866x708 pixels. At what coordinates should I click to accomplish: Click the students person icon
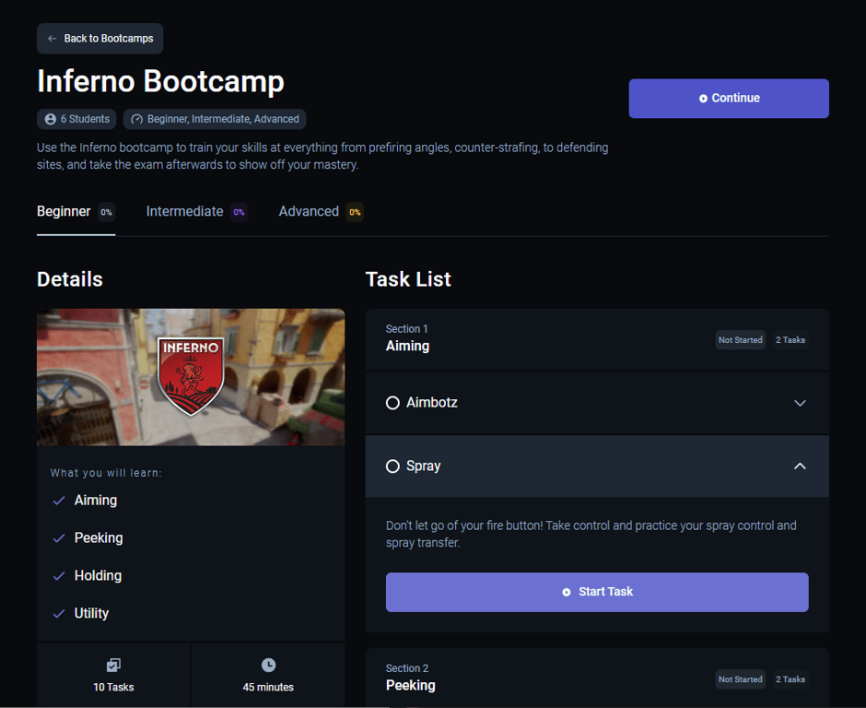point(51,119)
